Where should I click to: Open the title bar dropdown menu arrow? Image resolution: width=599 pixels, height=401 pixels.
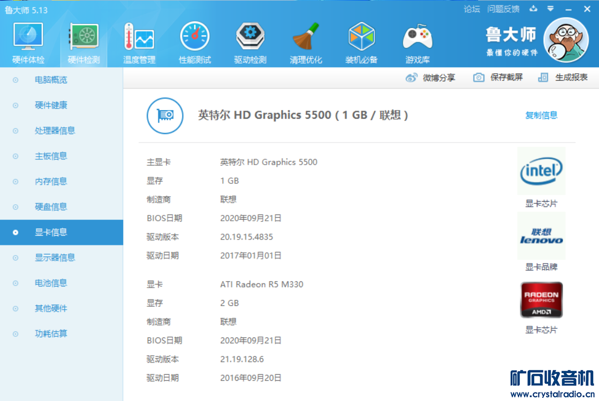click(x=550, y=9)
